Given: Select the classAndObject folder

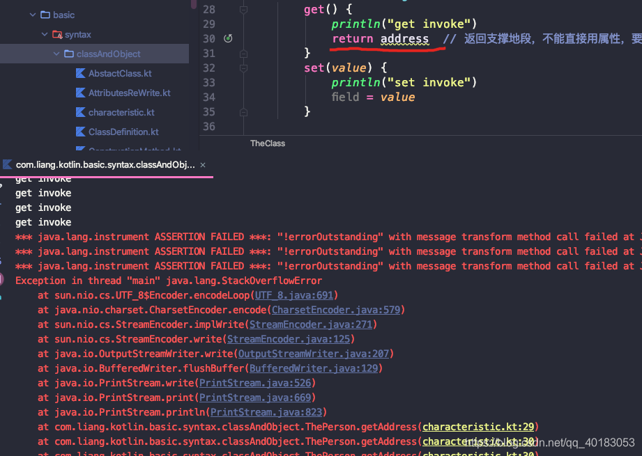Looking at the screenshot, I should [x=108, y=54].
